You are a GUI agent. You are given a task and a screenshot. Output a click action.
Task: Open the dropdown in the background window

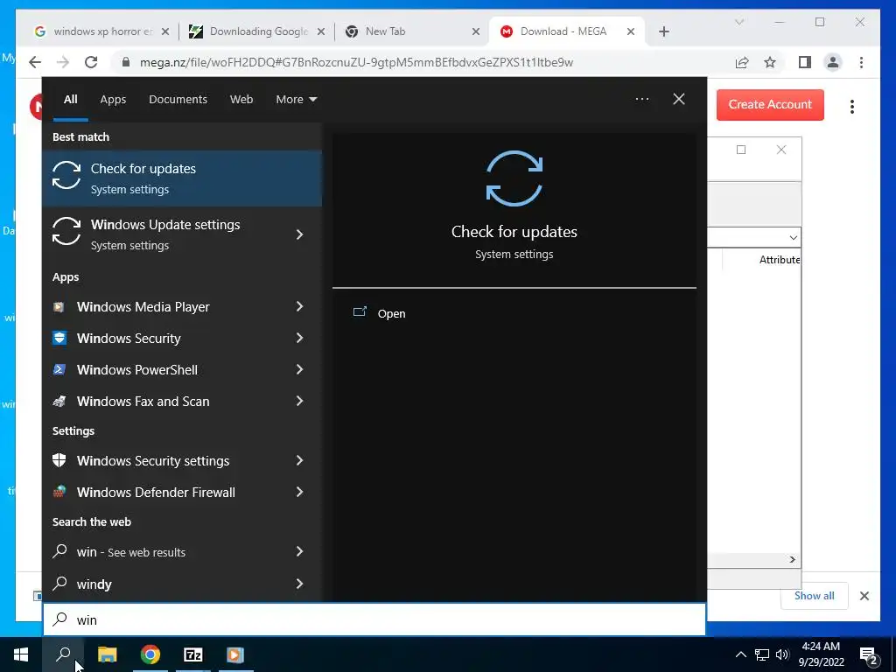click(793, 237)
